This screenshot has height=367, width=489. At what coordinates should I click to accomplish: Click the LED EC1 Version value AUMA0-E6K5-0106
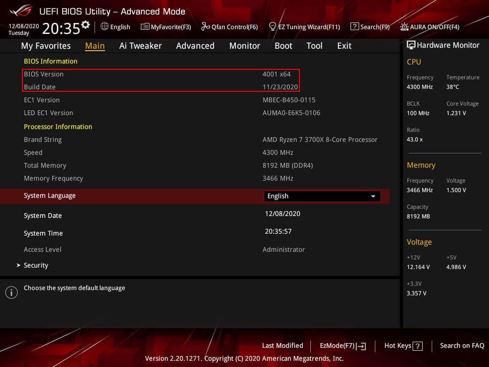pos(291,113)
